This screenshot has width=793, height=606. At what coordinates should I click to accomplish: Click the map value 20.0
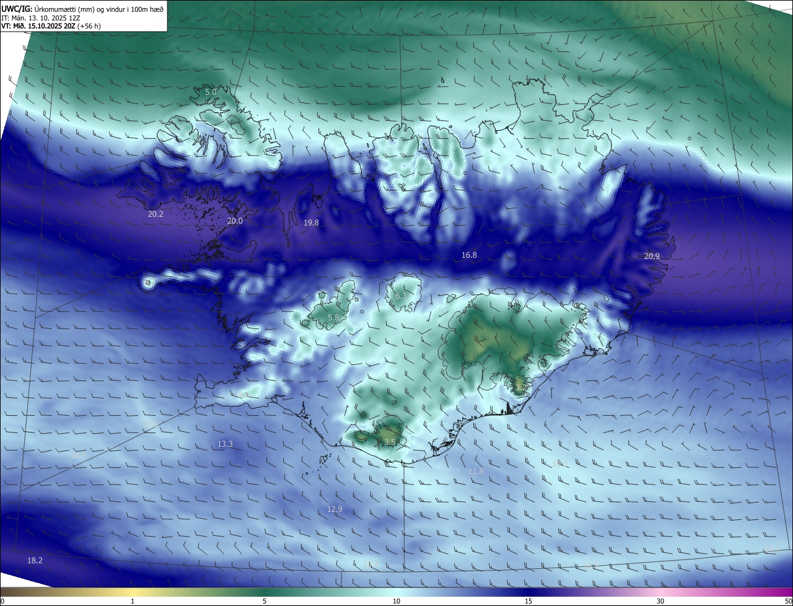235,221
